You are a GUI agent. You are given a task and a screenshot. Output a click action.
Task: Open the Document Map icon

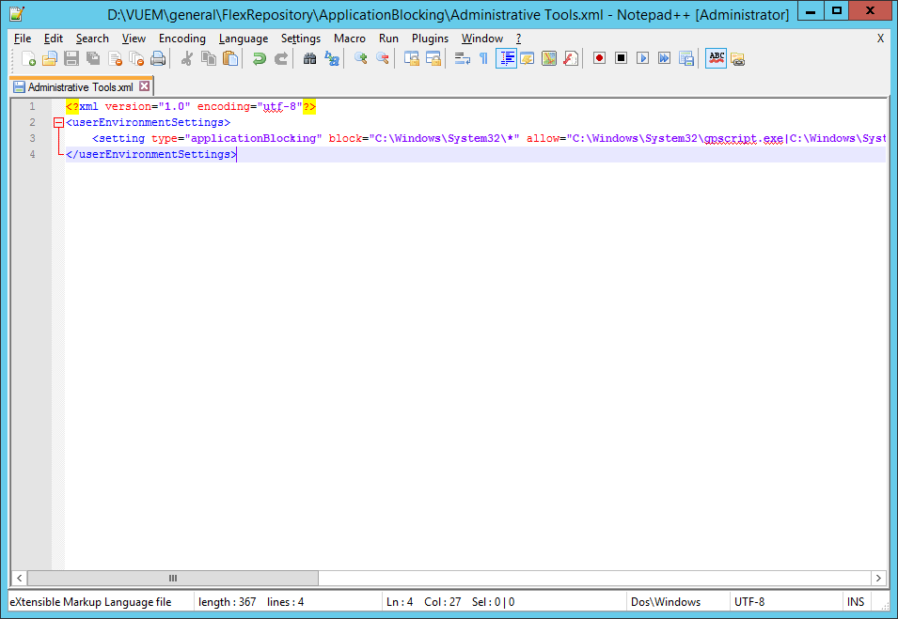pyautogui.click(x=548, y=58)
